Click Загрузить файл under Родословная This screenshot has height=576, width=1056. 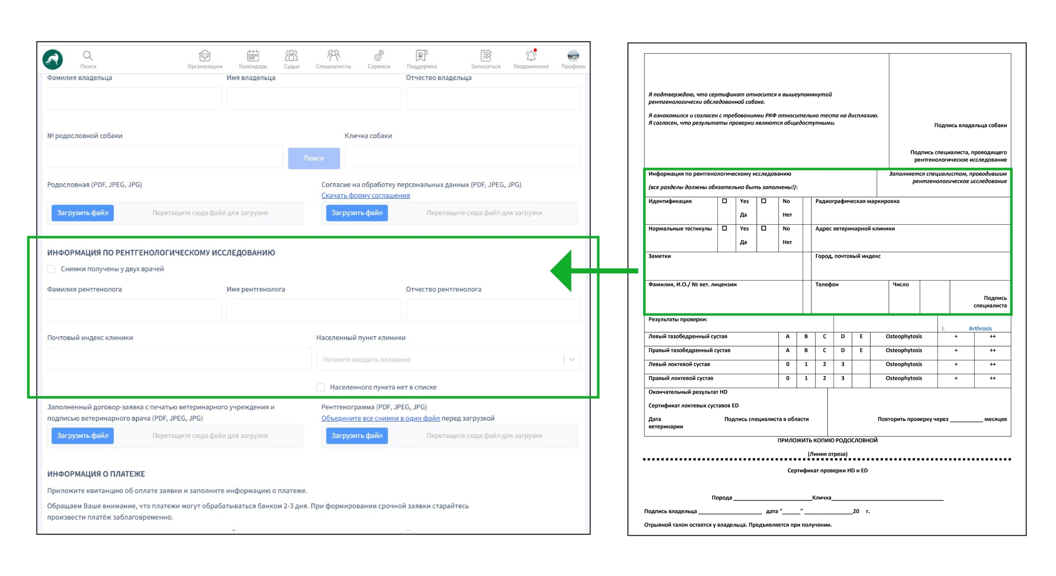point(82,213)
